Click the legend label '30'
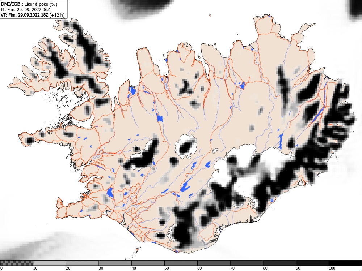The image size is (362, 271). tap(101, 268)
